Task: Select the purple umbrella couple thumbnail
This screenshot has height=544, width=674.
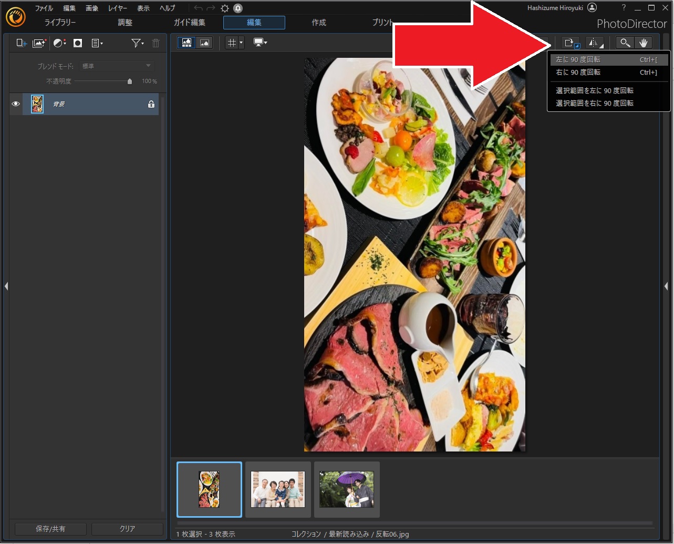Action: point(347,489)
